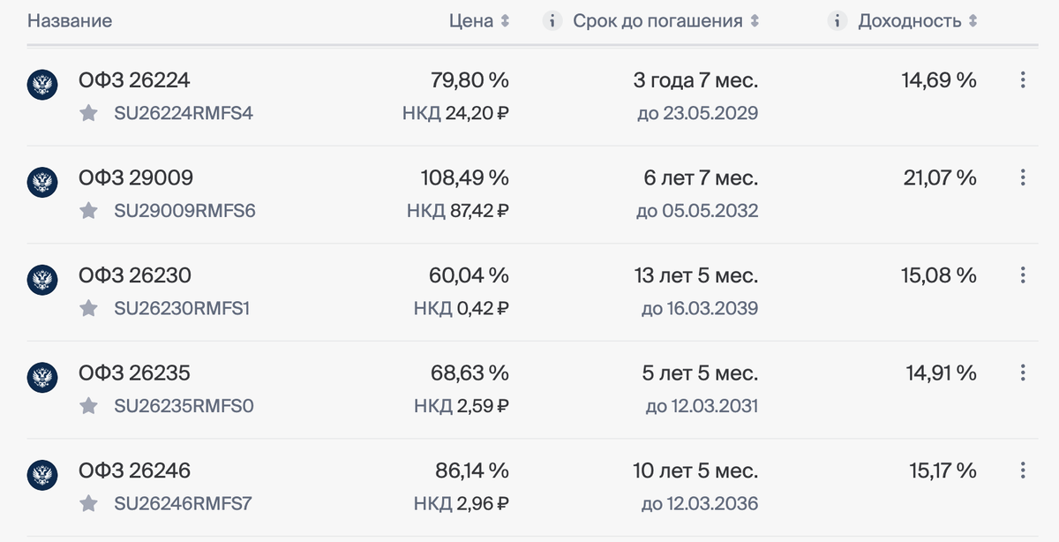
Task: Click the emblem icon for ОФЗ 26224
Action: [42, 85]
